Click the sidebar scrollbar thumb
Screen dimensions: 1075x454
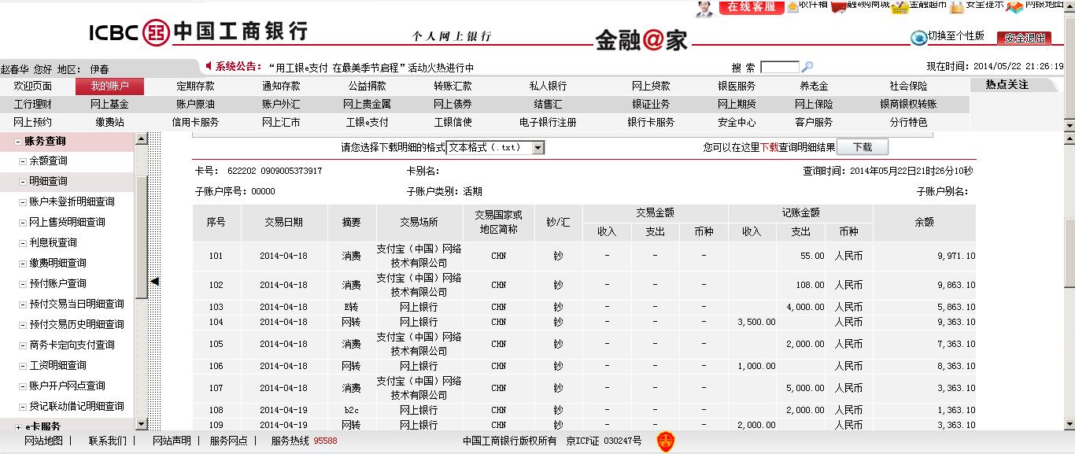click(142, 236)
